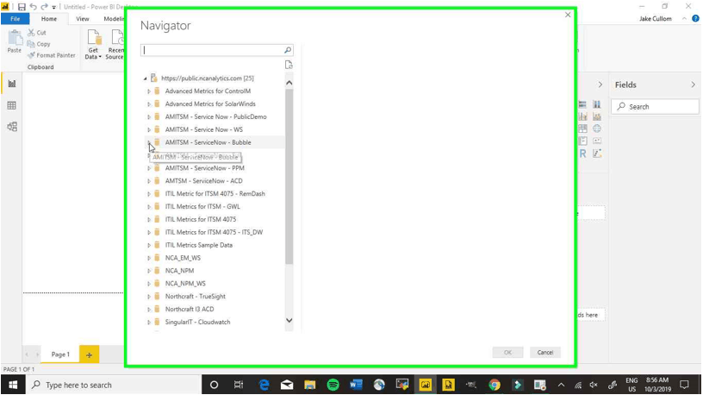Collapse the public.ncanalytics.com root node
Viewport: 703px width, 395px height.
click(145, 78)
